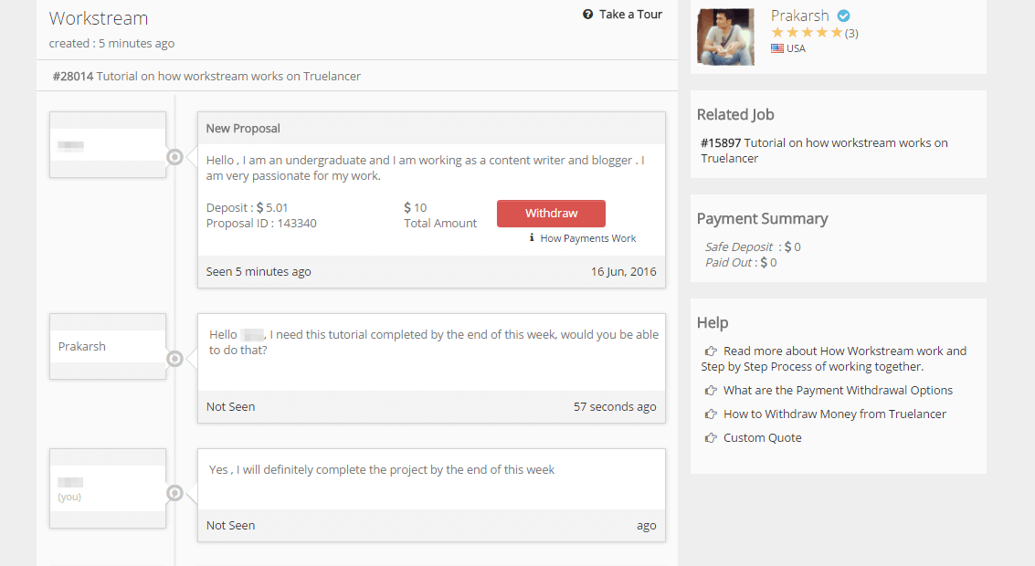The image size is (1035, 566).
Task: Click the Take a Tour link
Action: point(630,15)
